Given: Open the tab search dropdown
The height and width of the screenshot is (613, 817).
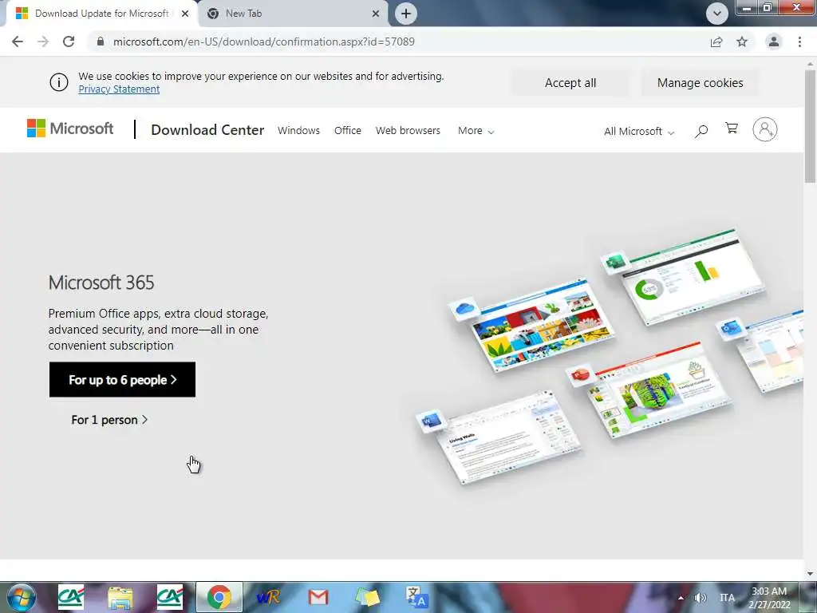Looking at the screenshot, I should (717, 14).
